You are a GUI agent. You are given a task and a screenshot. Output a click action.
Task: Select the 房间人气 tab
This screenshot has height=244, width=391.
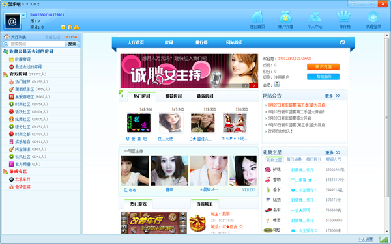(334, 159)
